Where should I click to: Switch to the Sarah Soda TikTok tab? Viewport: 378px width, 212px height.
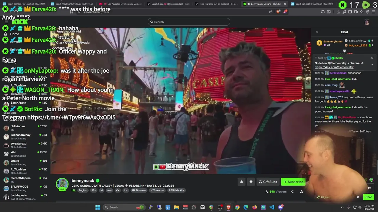point(168,4)
